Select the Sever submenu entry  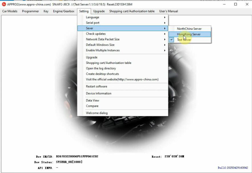tap(123, 28)
